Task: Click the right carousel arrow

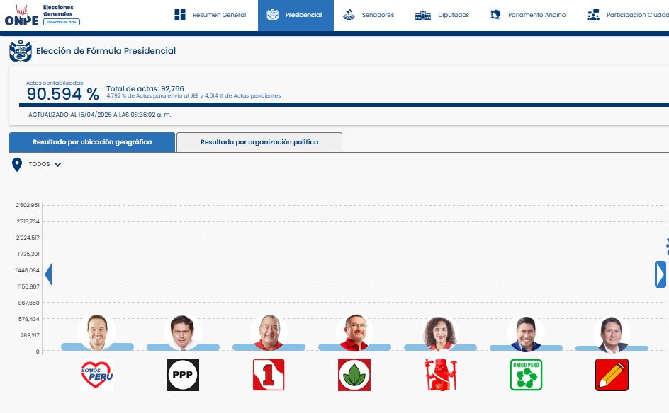Action: pyautogui.click(x=660, y=274)
